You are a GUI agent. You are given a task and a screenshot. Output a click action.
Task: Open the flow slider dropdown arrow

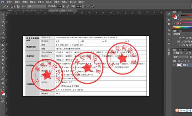(x=83, y=6)
